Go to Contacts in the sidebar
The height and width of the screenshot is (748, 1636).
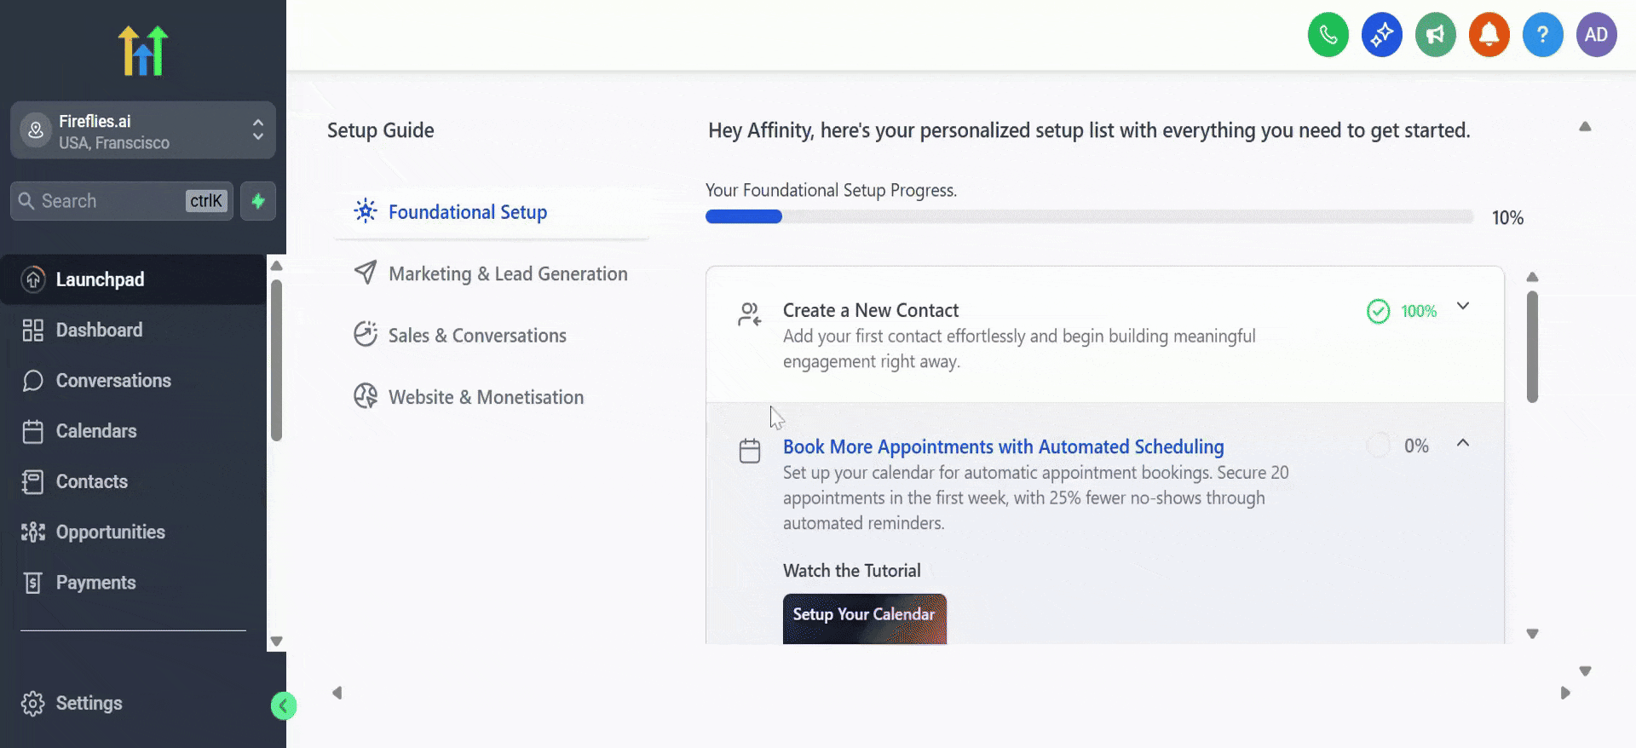[91, 481]
